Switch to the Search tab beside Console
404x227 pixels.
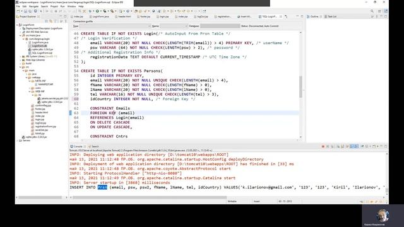pyautogui.click(x=94, y=146)
